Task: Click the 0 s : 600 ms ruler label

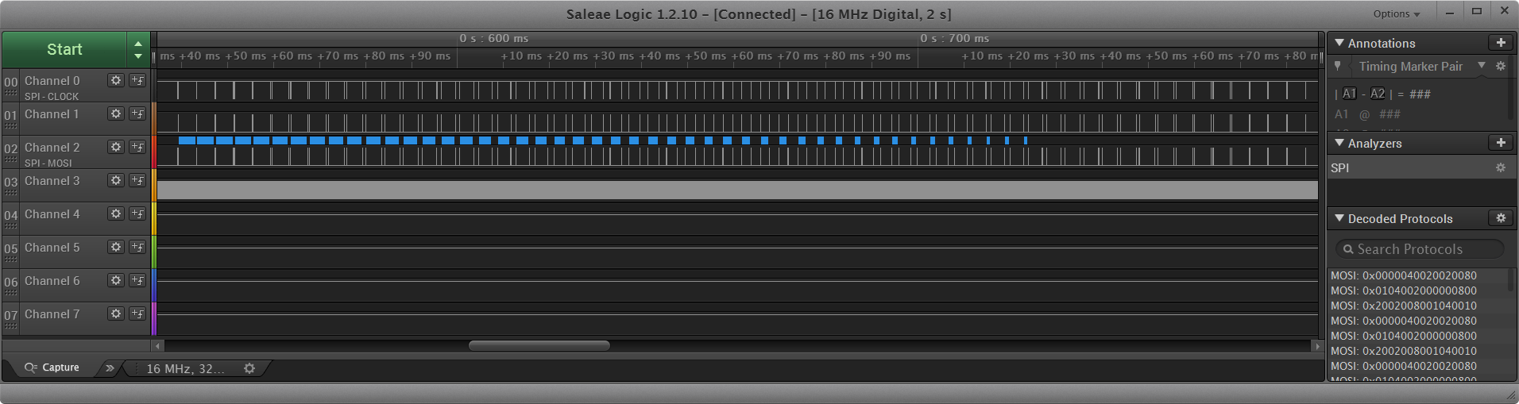Action: click(493, 38)
